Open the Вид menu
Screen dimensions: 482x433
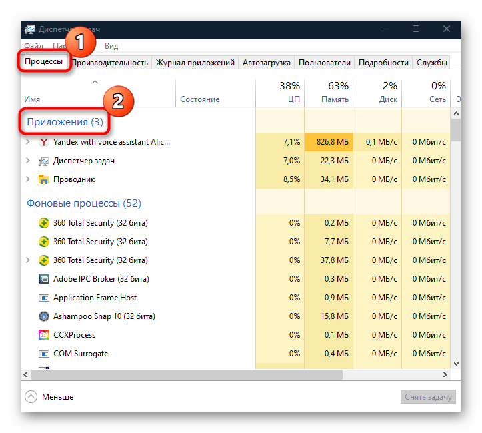coord(111,46)
